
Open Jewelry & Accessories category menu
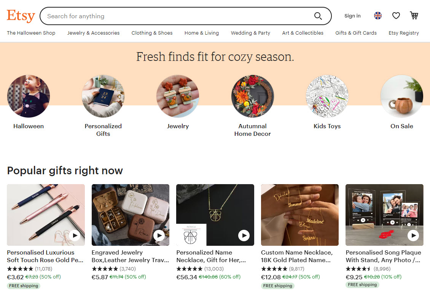click(x=93, y=33)
